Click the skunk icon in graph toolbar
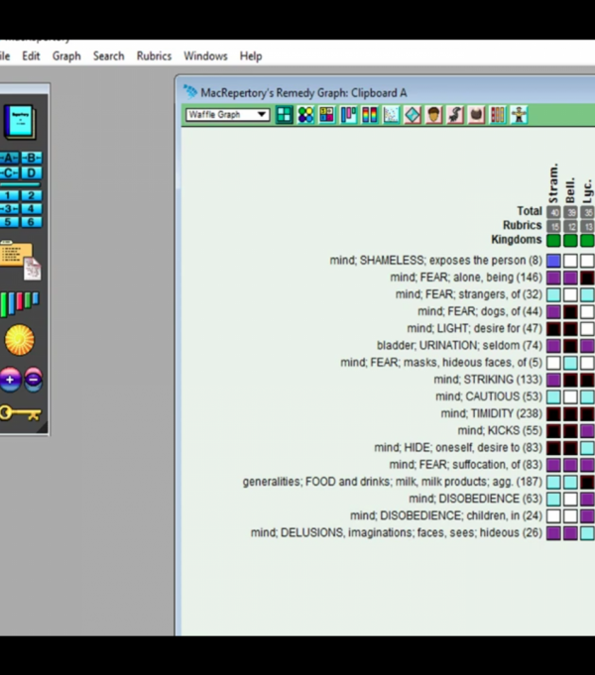Image resolution: width=595 pixels, height=675 pixels. pyautogui.click(x=455, y=115)
